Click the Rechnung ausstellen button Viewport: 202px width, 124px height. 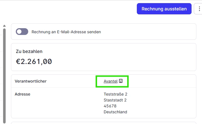[x=164, y=9]
